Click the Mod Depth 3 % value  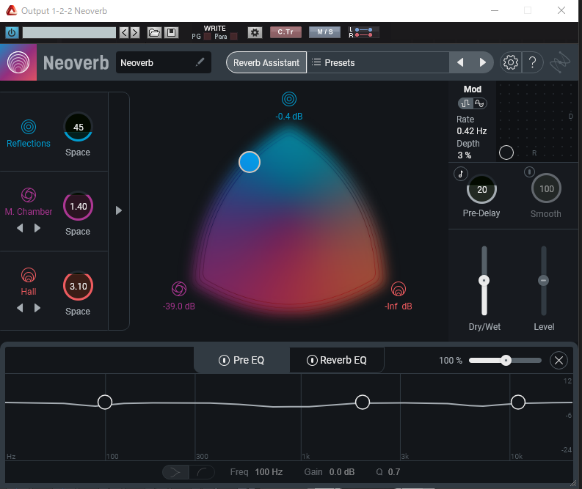tap(465, 155)
